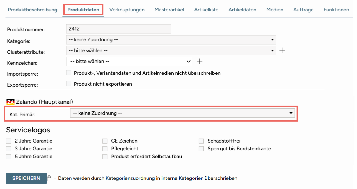Viewport: 357px width, 189px height.
Task: Open the Kat. Primär dropdown for Zalando
Action: 182,113
